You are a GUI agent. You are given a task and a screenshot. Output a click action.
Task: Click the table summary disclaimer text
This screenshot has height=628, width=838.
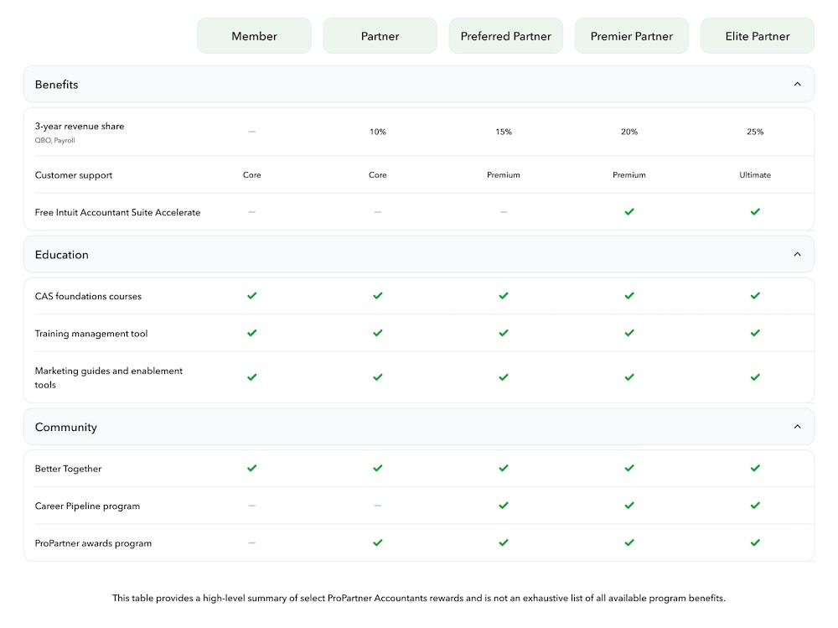tap(418, 598)
